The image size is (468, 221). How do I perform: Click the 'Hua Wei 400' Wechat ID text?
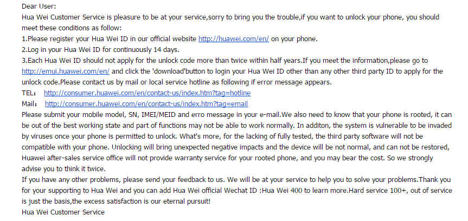(282, 191)
